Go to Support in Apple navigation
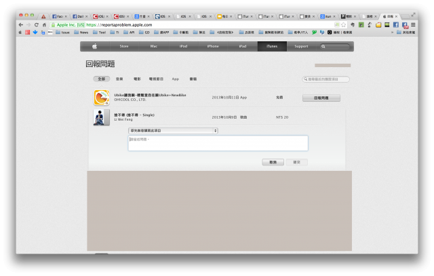 tap(301, 46)
